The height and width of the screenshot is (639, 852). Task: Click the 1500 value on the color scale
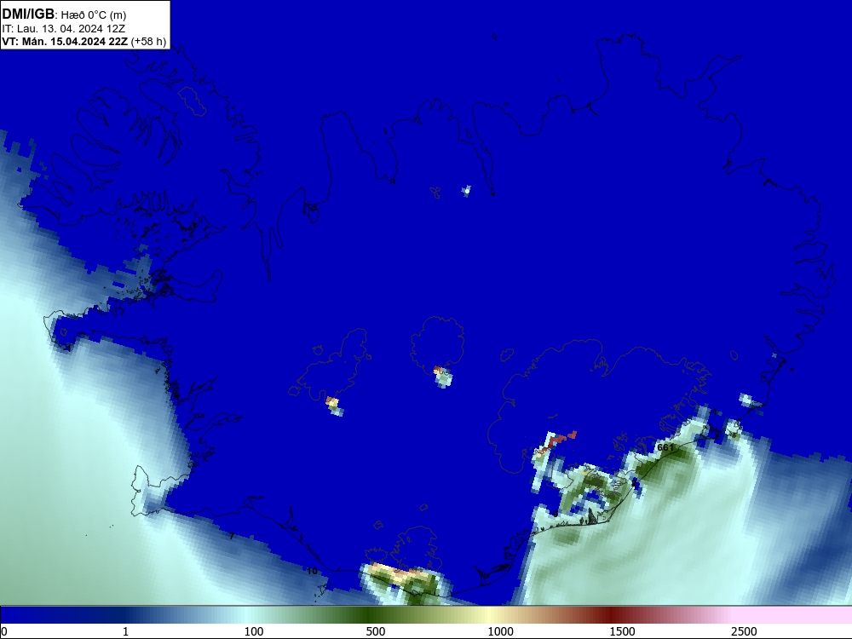(622, 630)
